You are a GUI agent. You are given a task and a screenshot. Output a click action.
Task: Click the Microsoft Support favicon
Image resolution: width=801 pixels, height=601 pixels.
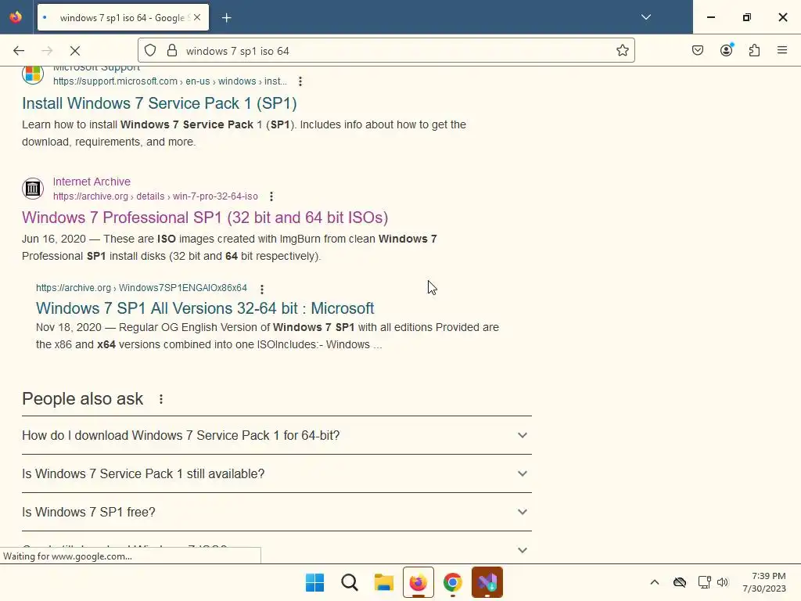point(33,74)
